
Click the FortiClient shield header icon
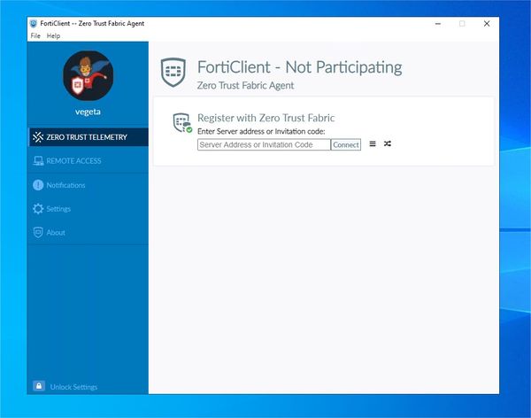click(x=173, y=73)
